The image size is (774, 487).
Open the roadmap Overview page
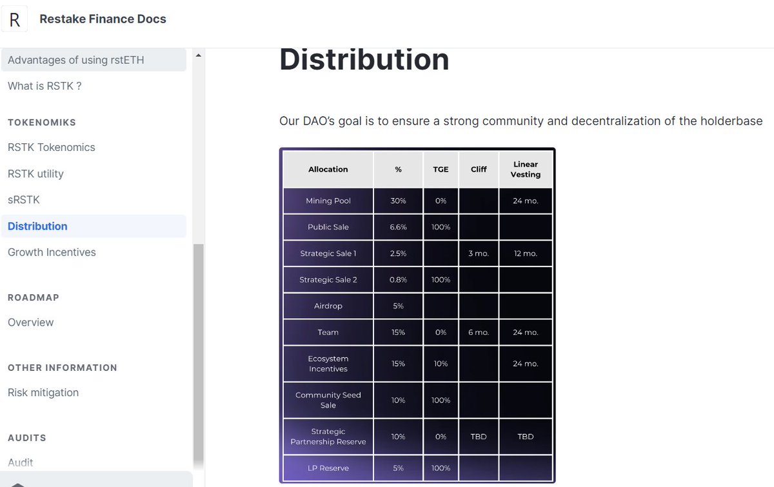(30, 322)
